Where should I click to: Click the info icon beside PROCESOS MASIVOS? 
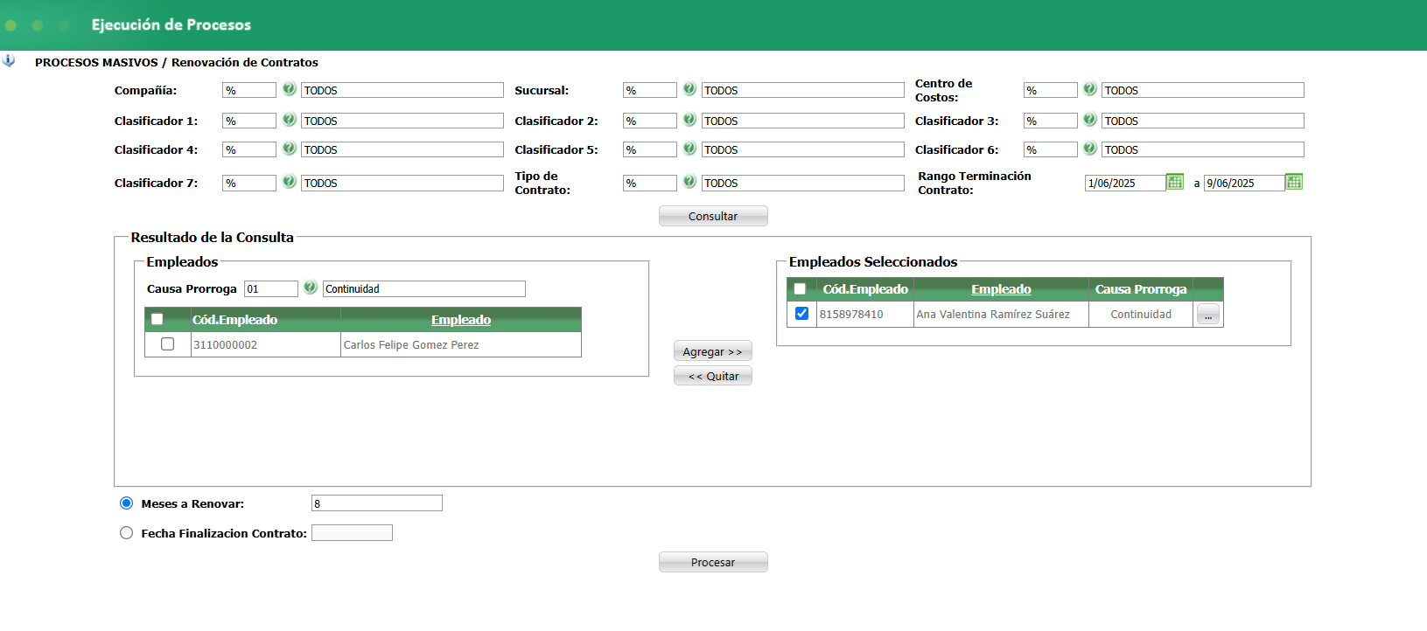coord(9,61)
